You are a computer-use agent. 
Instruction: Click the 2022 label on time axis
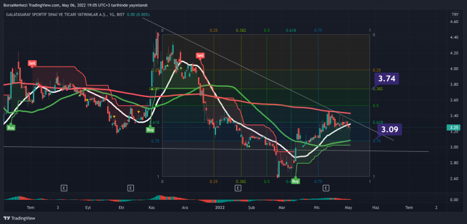click(x=220, y=208)
